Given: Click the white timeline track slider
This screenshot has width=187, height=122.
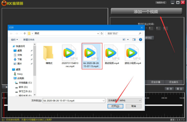Looking at the screenshot, I should click(164, 105).
